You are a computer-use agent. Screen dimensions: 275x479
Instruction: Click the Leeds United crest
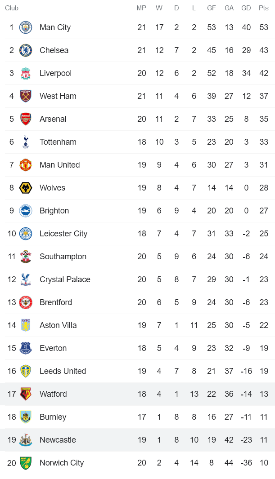click(x=26, y=371)
